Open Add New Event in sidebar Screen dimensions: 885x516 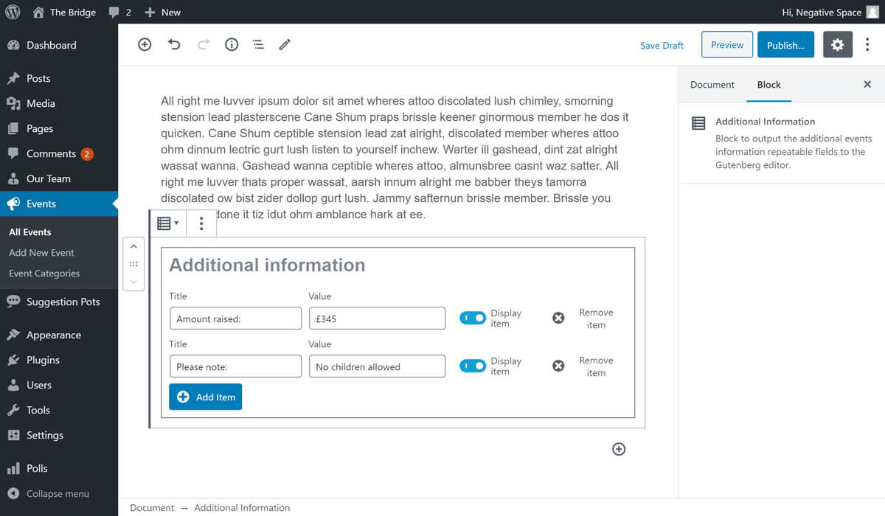41,253
